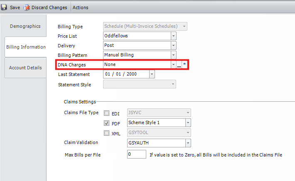Screen dimensions: 295x181
Task: Enable the EDI claims file checkbox
Action: coord(107,113)
